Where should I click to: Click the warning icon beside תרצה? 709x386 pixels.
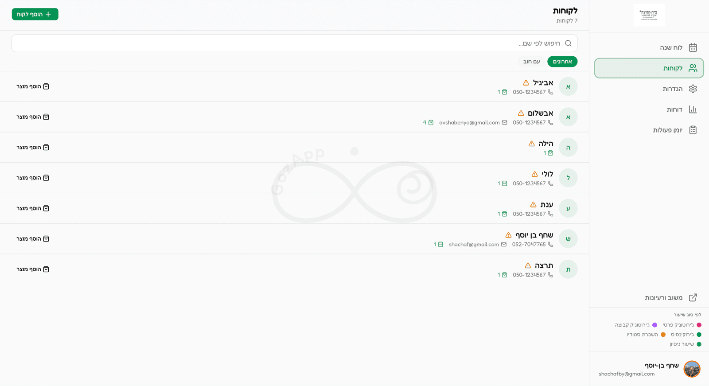pos(528,265)
